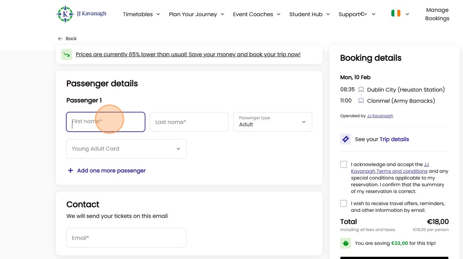Click the green piggy bank savings icon
This screenshot has height=259, width=463.
point(346,243)
